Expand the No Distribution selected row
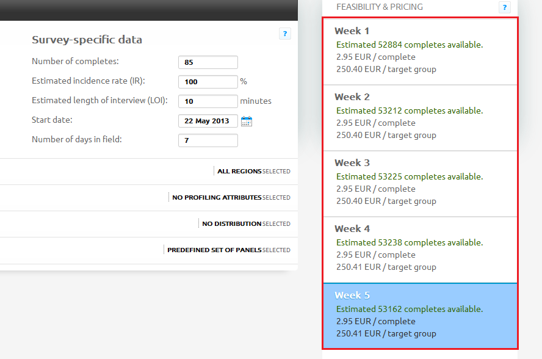The image size is (542, 359). tap(246, 224)
